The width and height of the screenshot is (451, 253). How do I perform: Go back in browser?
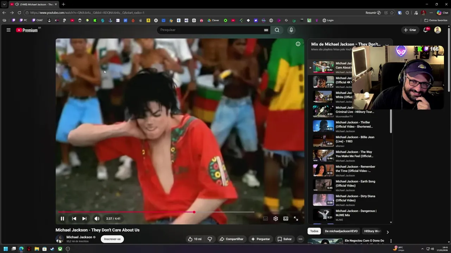tap(4, 13)
